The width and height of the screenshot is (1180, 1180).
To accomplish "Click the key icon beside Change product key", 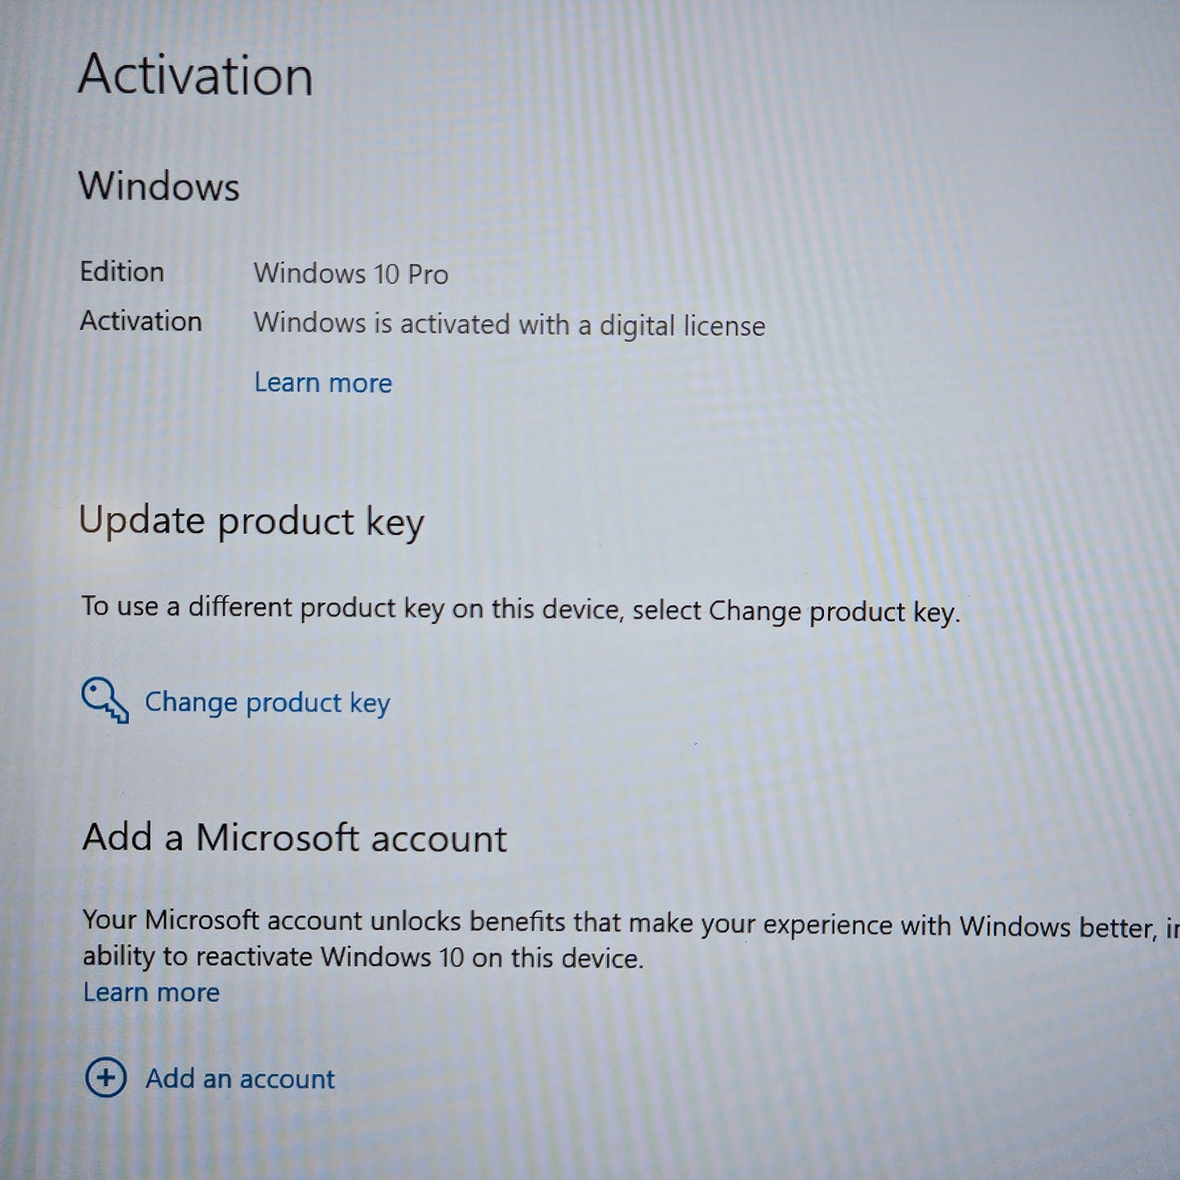I will (105, 701).
